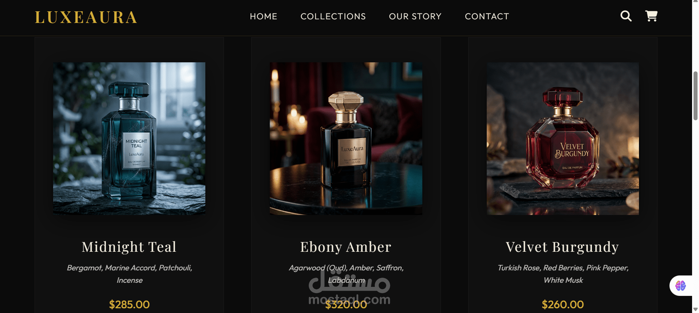
Task: Navigate to the CONTACT page
Action: (x=487, y=16)
